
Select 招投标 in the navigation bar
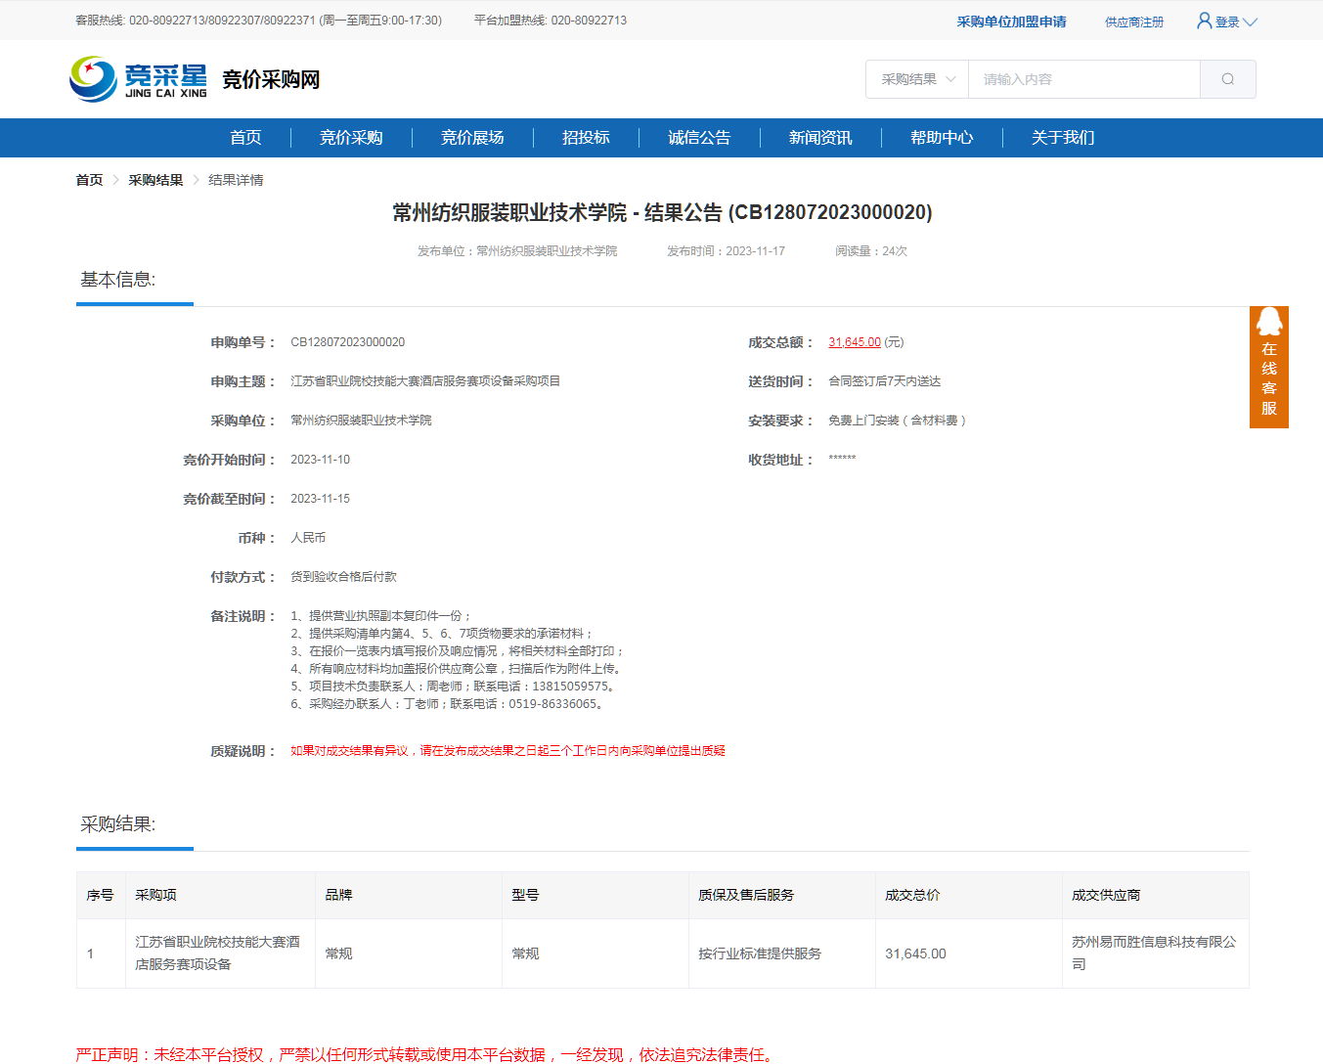[x=586, y=138]
